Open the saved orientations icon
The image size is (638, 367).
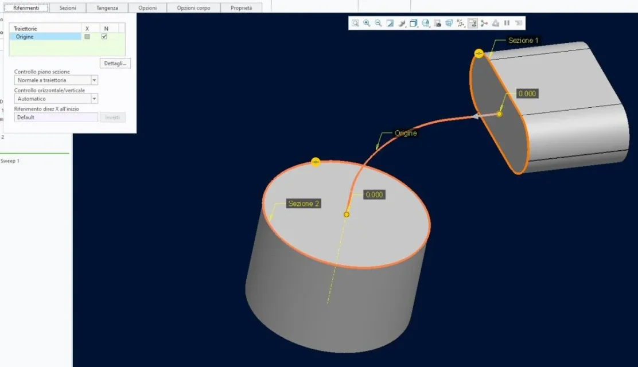[426, 24]
